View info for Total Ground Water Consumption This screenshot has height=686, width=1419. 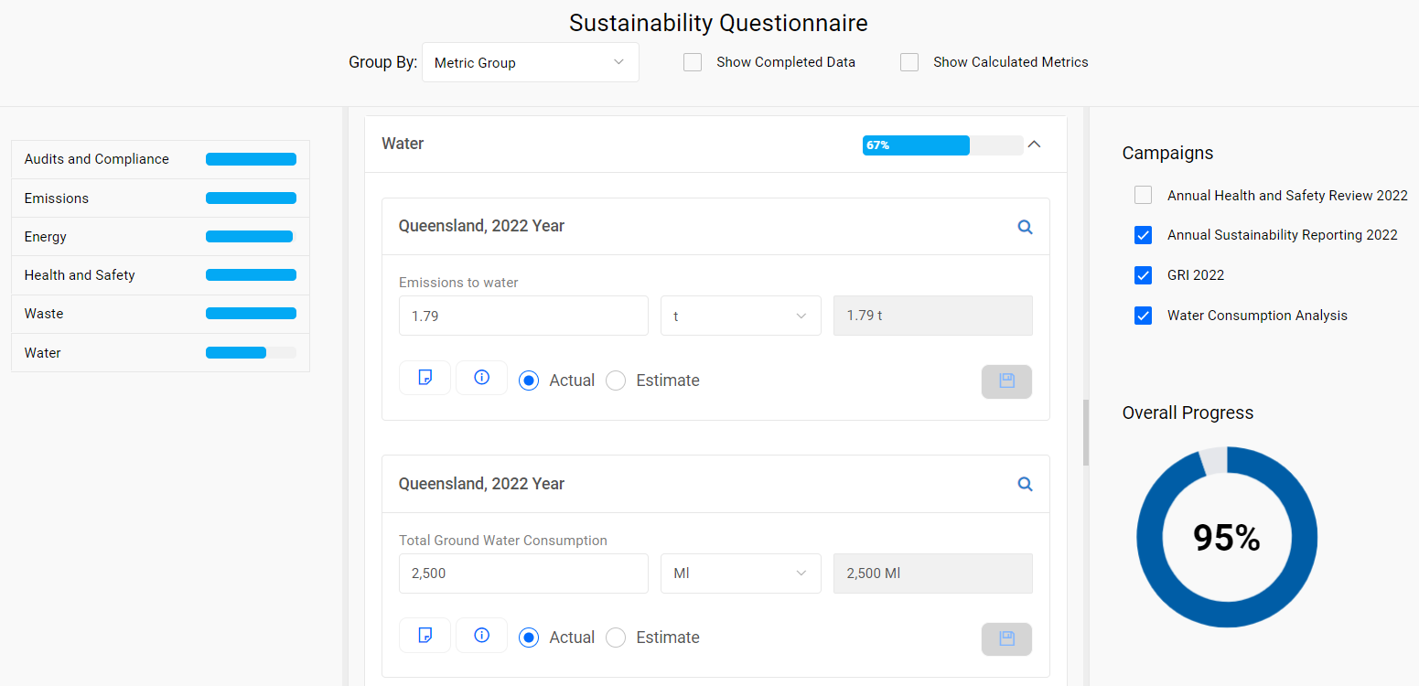[x=481, y=635]
